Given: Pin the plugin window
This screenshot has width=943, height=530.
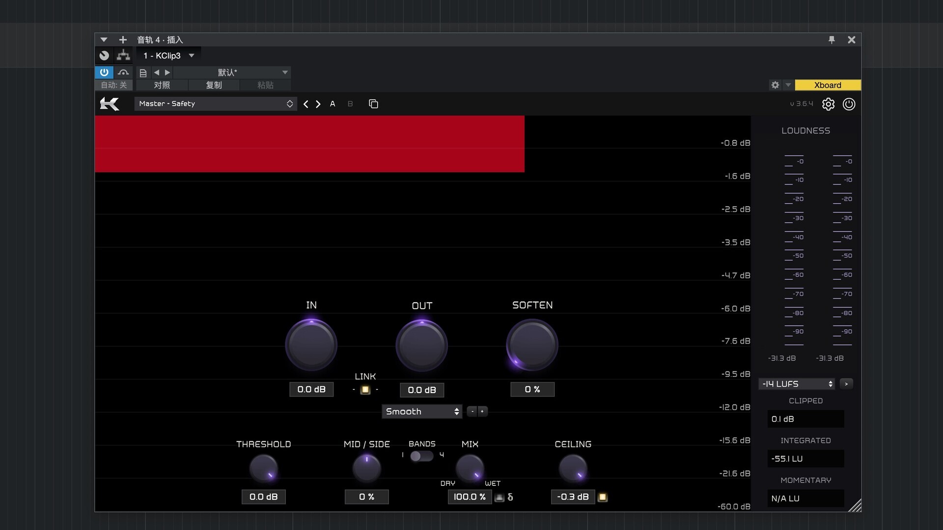Looking at the screenshot, I should pos(832,40).
